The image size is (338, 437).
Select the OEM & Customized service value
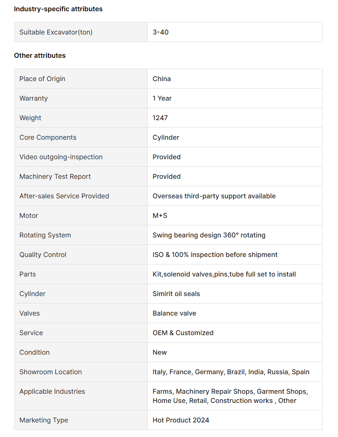pos(183,333)
